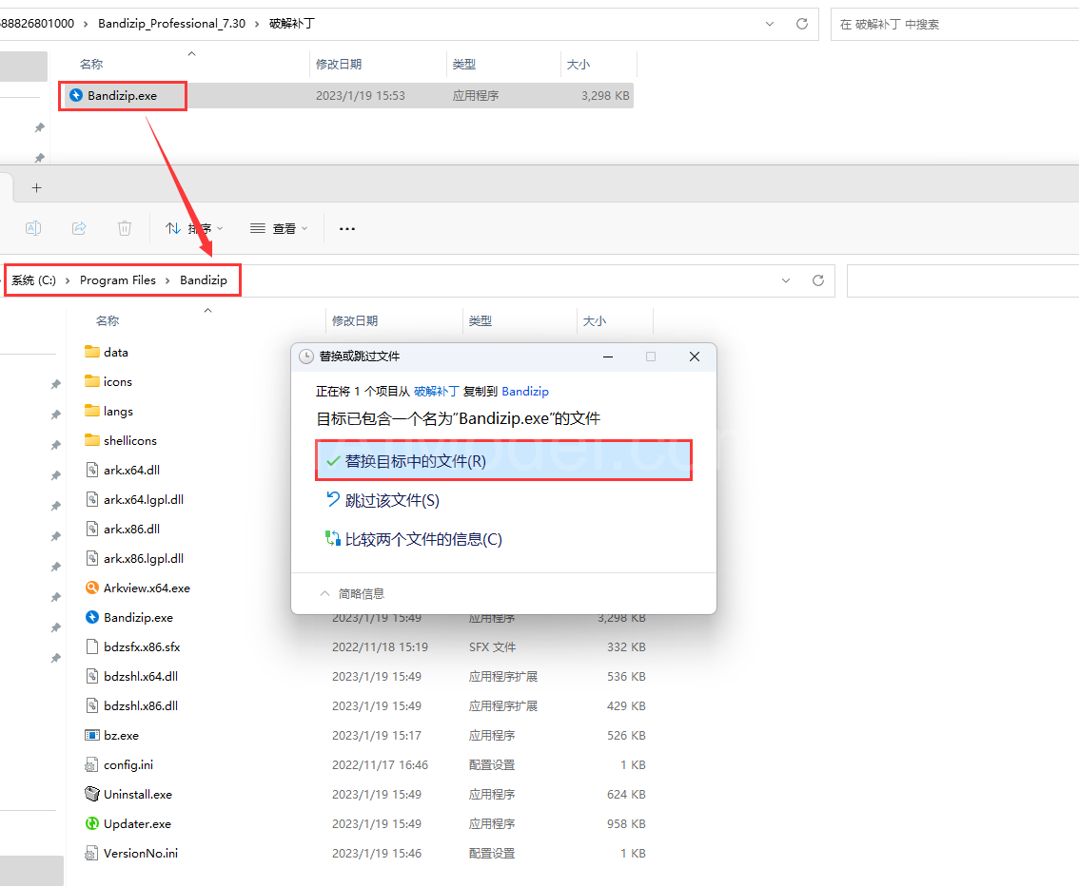Refresh the Bandizip folder window

tap(818, 280)
